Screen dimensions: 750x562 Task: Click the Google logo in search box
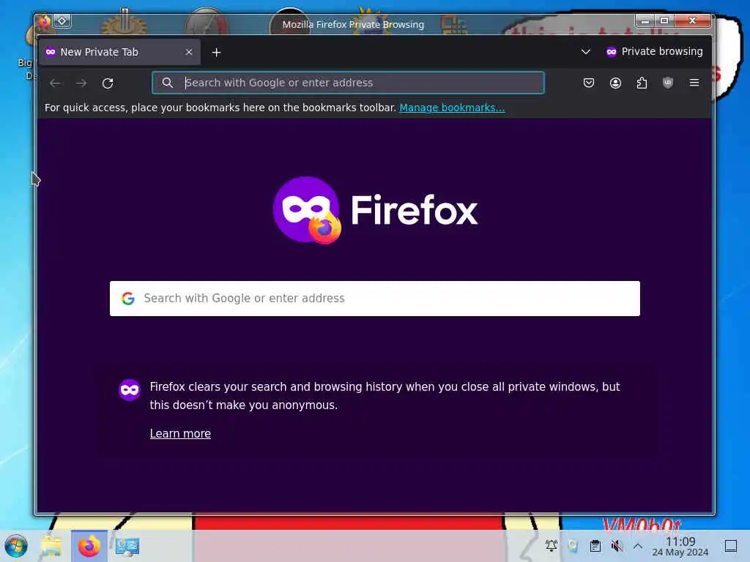pos(127,299)
